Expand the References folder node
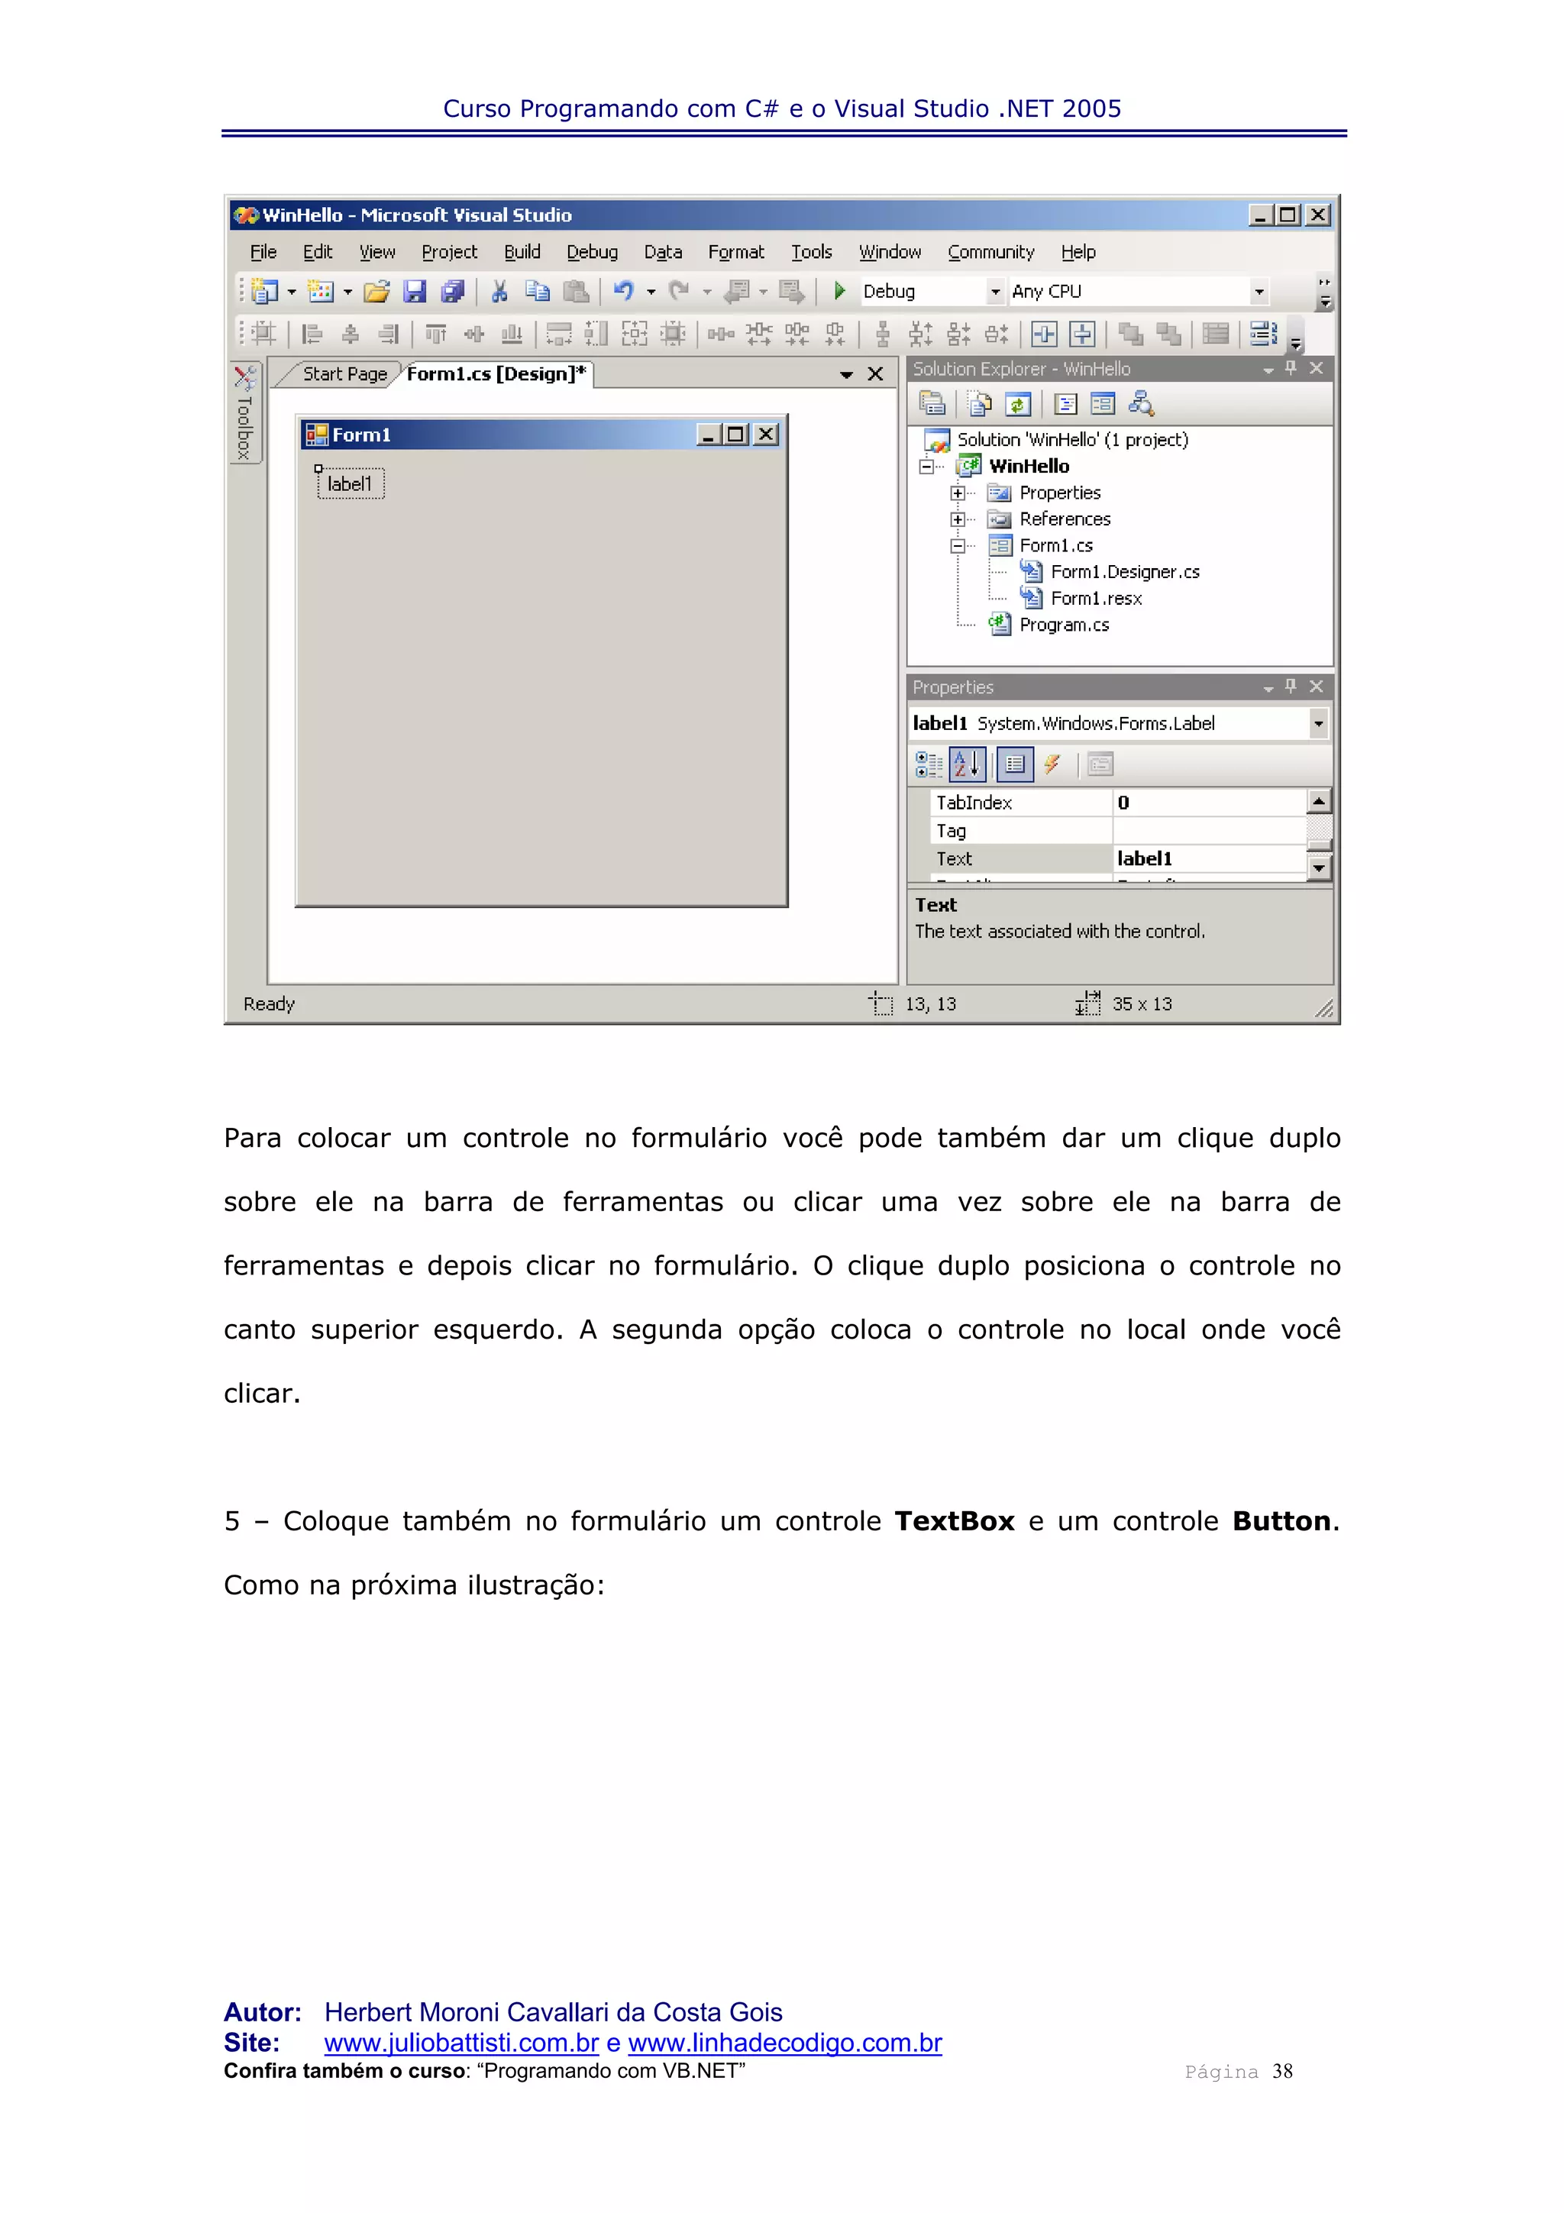Screen dimensions: 1564x2213 957,519
